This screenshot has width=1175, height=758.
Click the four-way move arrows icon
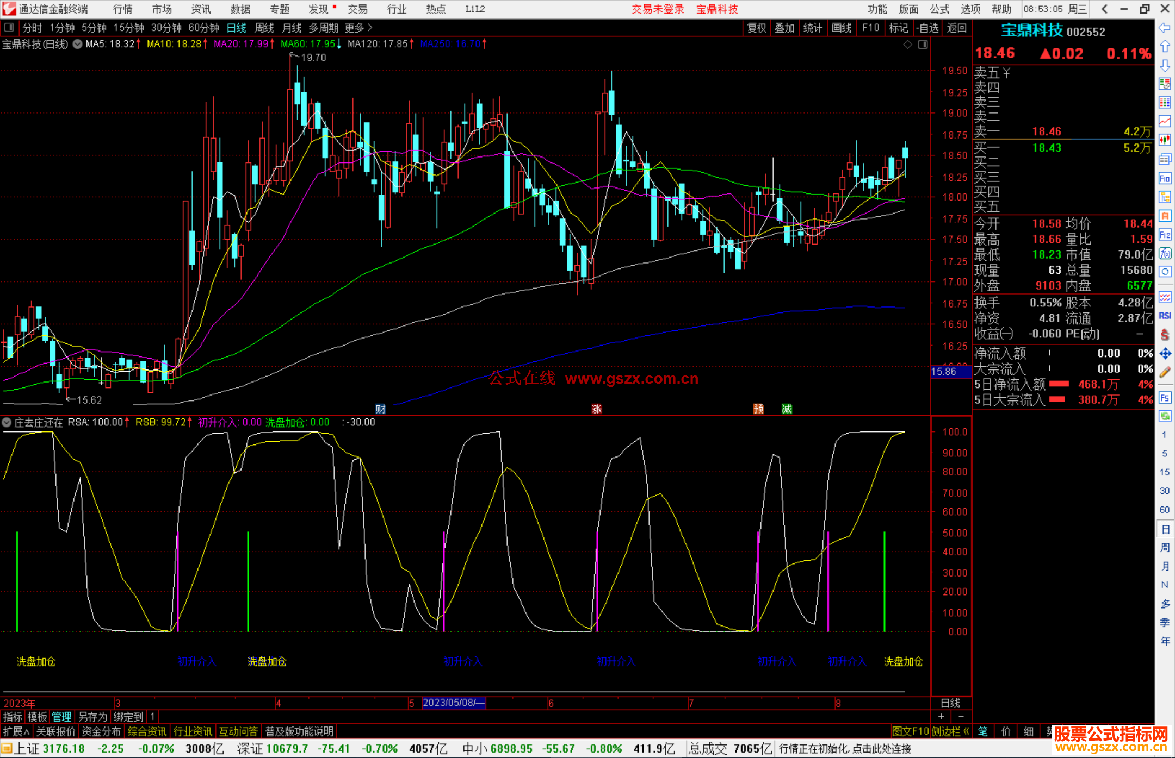pyautogui.click(x=1165, y=354)
